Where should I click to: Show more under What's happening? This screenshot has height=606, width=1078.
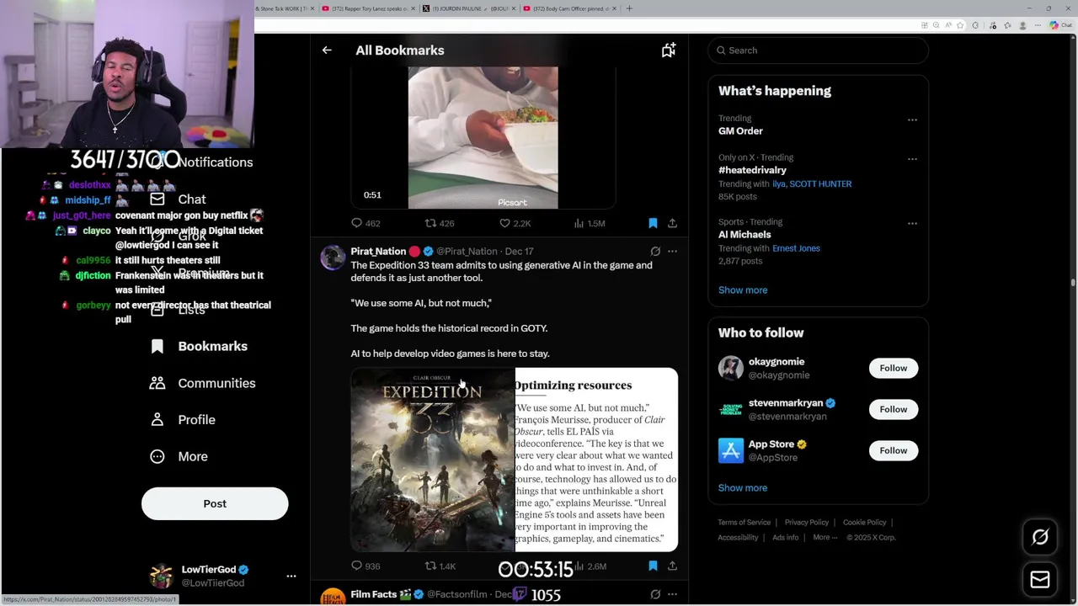coord(743,290)
